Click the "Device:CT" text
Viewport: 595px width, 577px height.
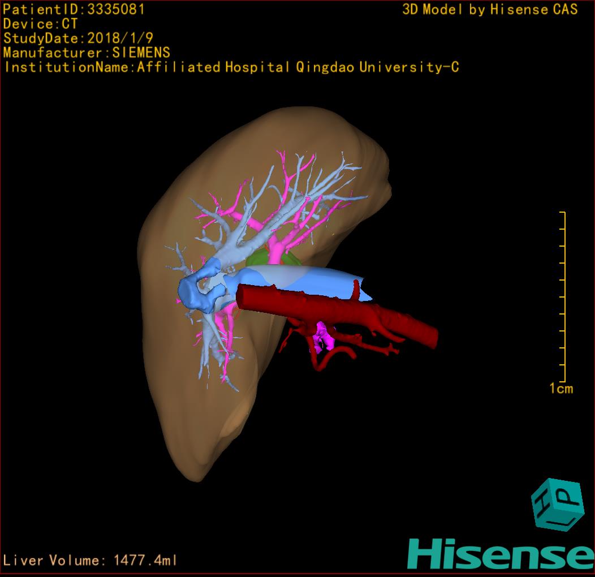pos(40,24)
